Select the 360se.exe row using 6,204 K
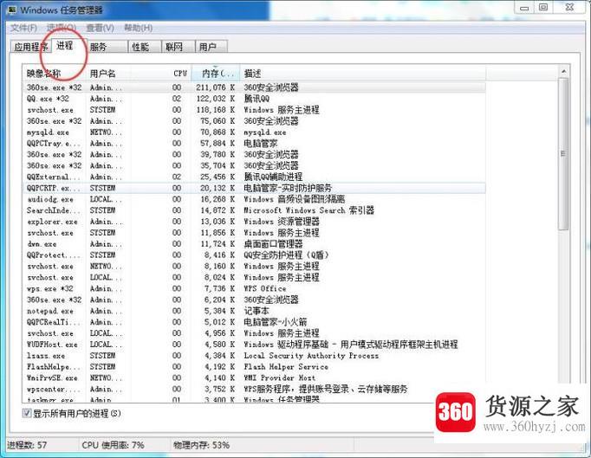Viewport: 591px width, 458px height. (254, 300)
